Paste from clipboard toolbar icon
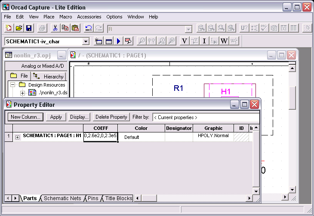Viewport: 314px width, 216px height. tap(75, 28)
